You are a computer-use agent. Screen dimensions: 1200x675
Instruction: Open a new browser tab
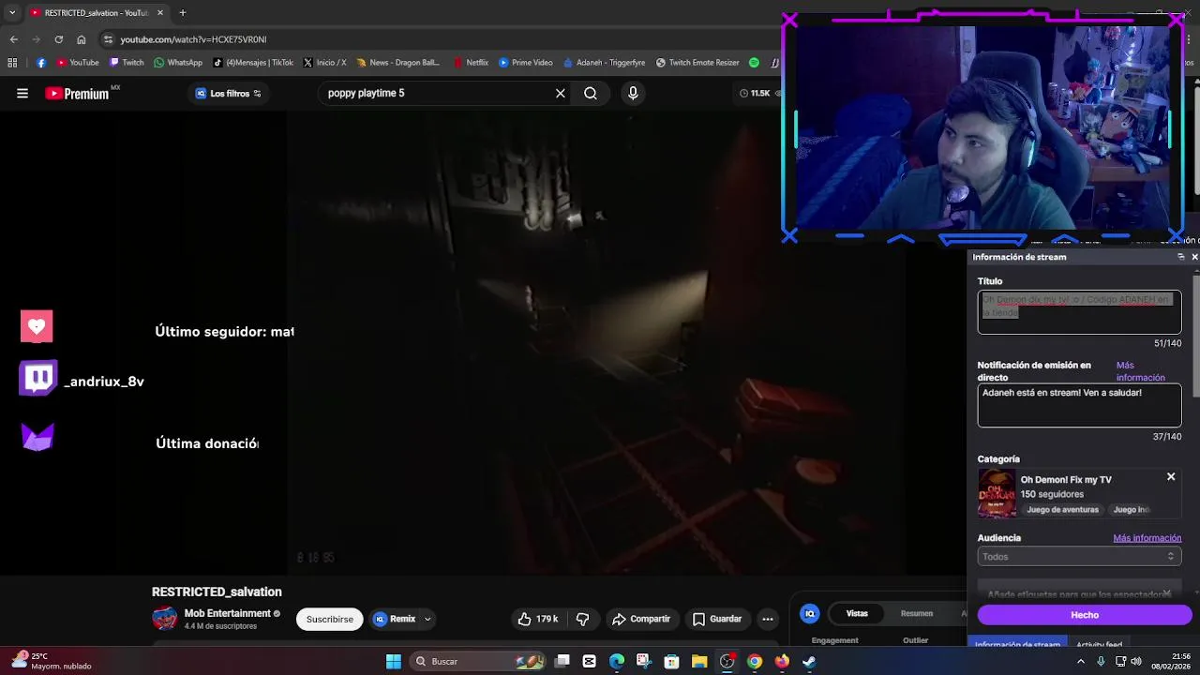click(x=183, y=13)
